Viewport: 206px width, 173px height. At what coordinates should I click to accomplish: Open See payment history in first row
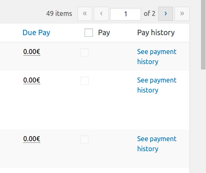157,57
